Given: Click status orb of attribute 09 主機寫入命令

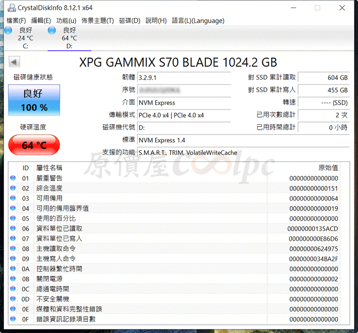Looking at the screenshot, I should [x=13, y=258].
